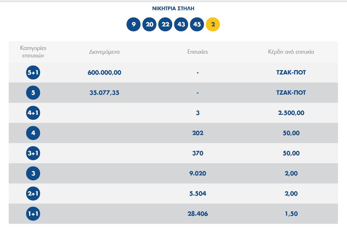Select the number 22 ball
The image size is (347, 230).
(x=165, y=25)
